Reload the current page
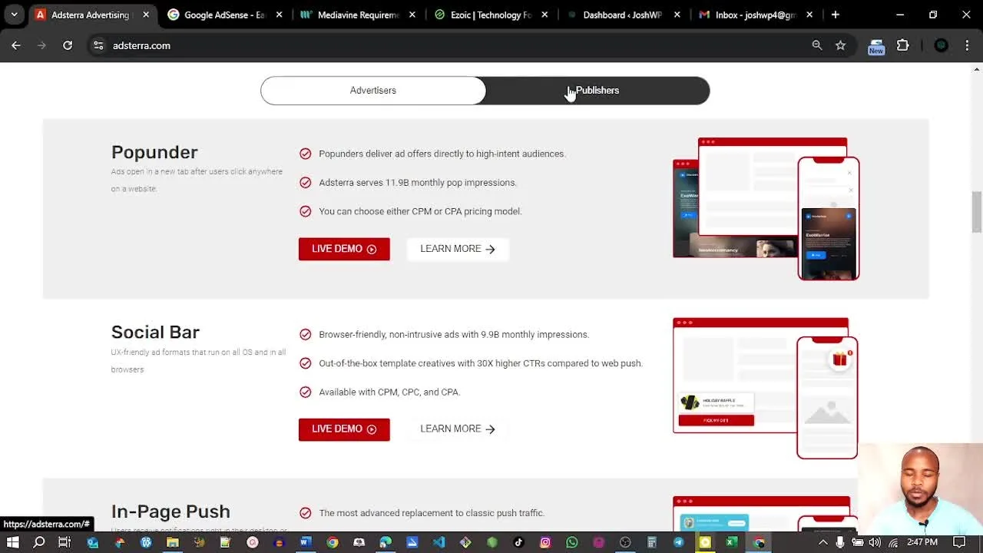Image resolution: width=983 pixels, height=553 pixels. click(68, 45)
